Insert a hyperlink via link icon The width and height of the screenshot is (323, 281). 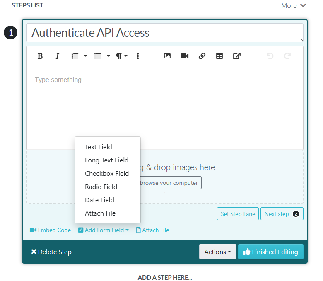point(202,56)
